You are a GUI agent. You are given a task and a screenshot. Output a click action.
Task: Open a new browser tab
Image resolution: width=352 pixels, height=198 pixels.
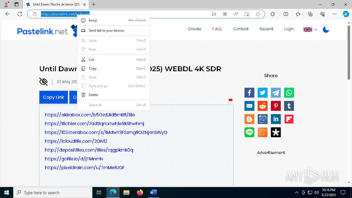(94, 4)
